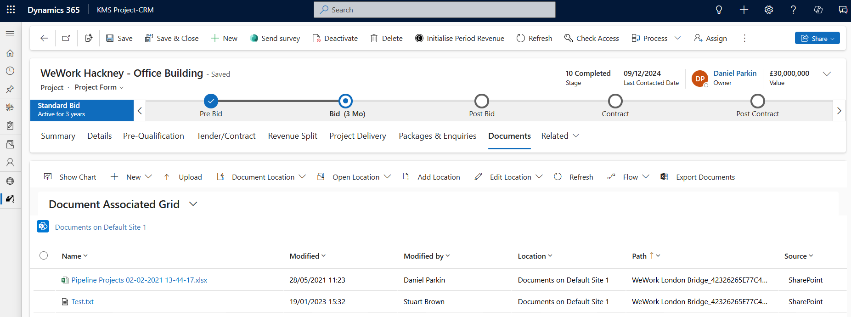Open the help question mark icon
The height and width of the screenshot is (317, 851).
793,10
